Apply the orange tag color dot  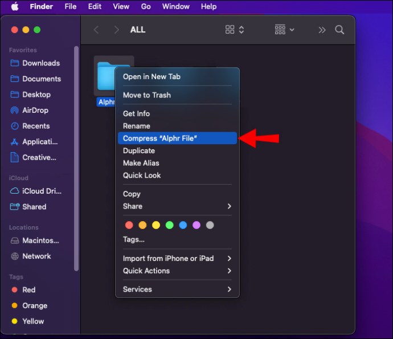142,225
